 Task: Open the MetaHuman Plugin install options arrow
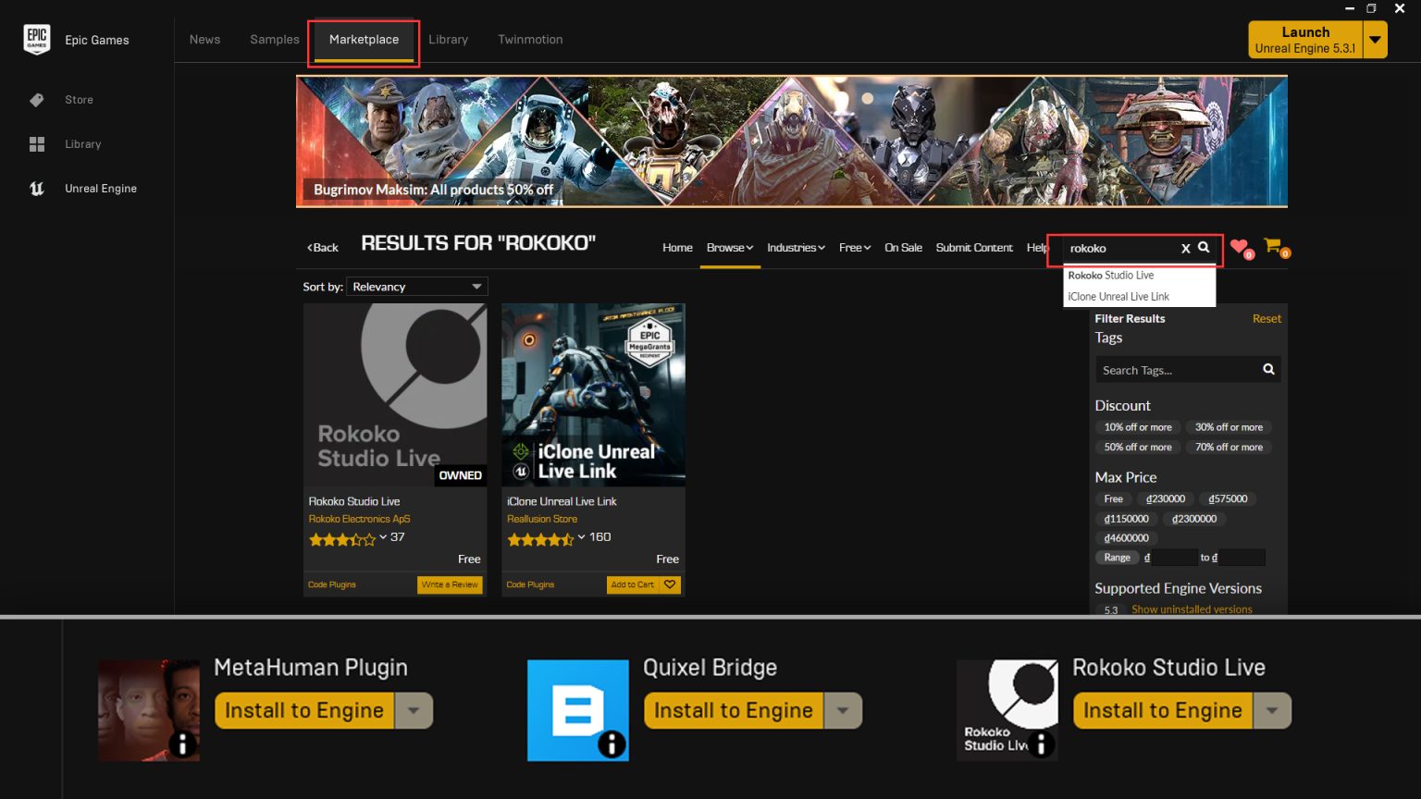click(x=414, y=710)
